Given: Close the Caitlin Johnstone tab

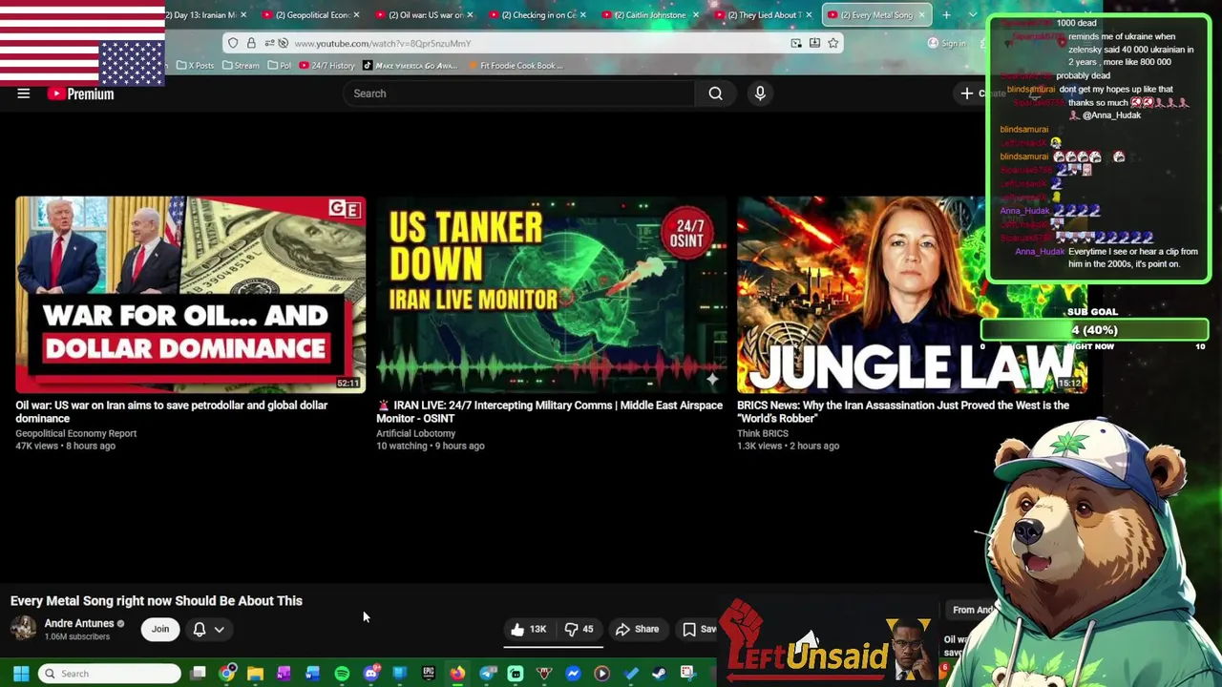Looking at the screenshot, I should (696, 14).
